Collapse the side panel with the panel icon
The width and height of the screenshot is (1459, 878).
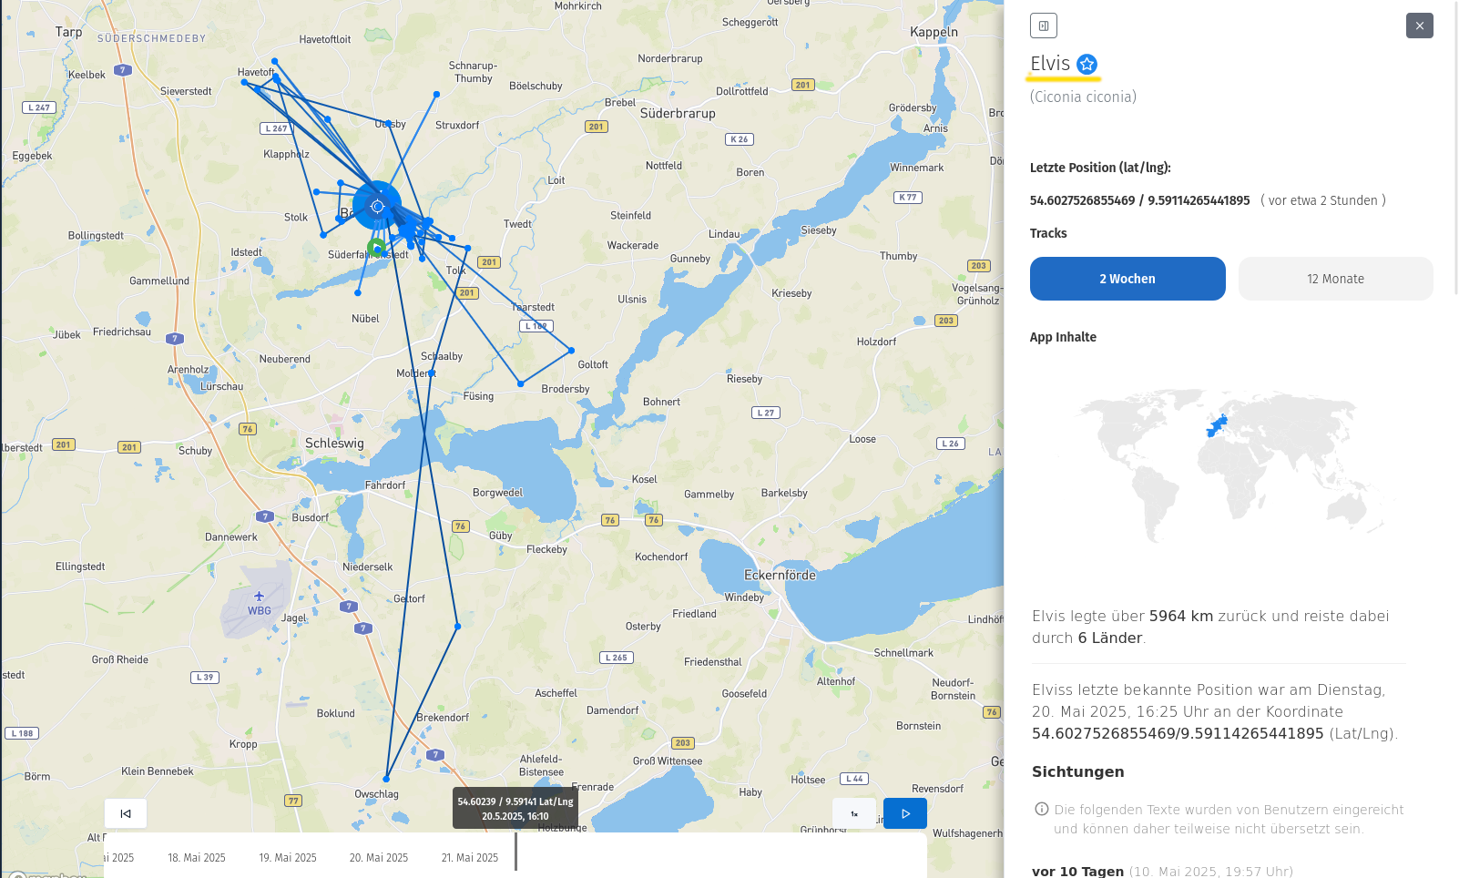1043,26
